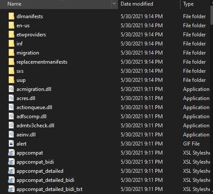Click the acres.dll file icon
Viewport: 213px width, 194px height.
11,98
